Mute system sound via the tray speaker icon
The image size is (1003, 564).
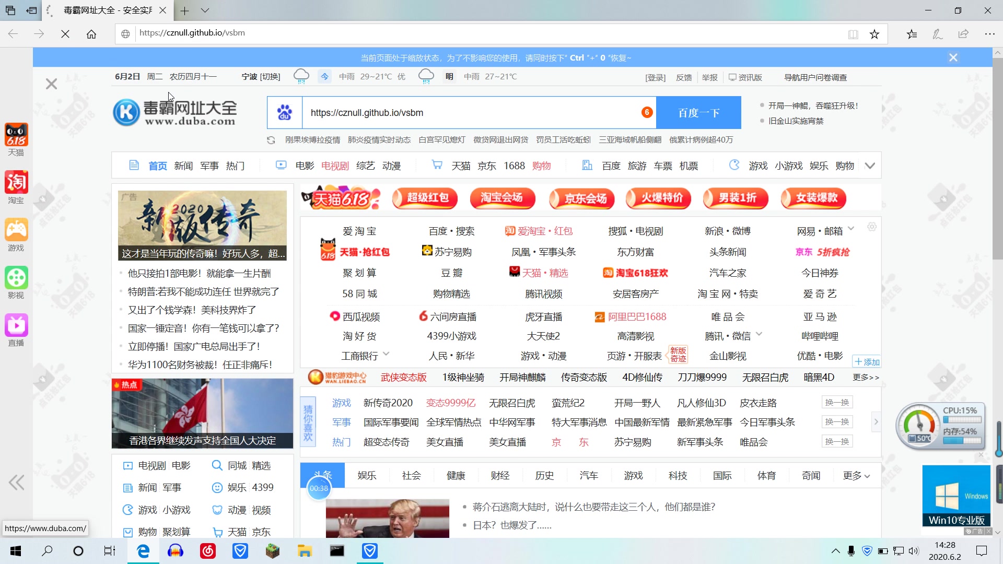[913, 551]
